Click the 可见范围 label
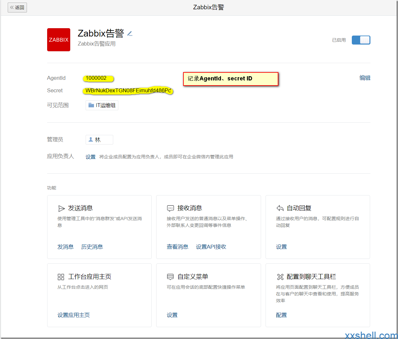398x339 pixels. (x=58, y=105)
